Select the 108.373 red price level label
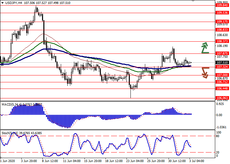The image size is (230, 164). [222, 41]
